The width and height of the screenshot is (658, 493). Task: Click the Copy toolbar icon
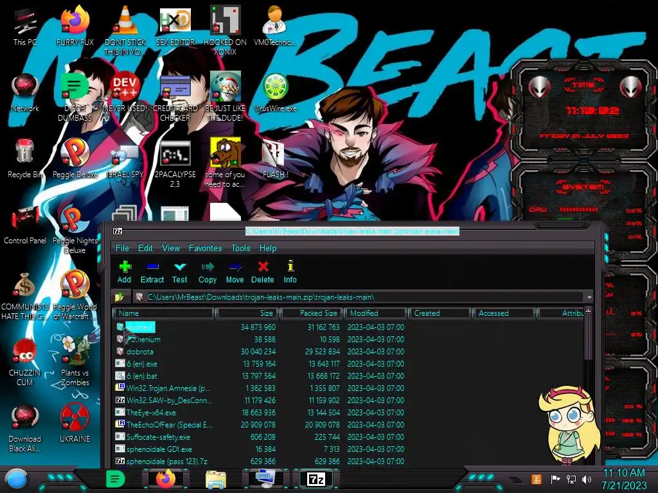pos(208,272)
